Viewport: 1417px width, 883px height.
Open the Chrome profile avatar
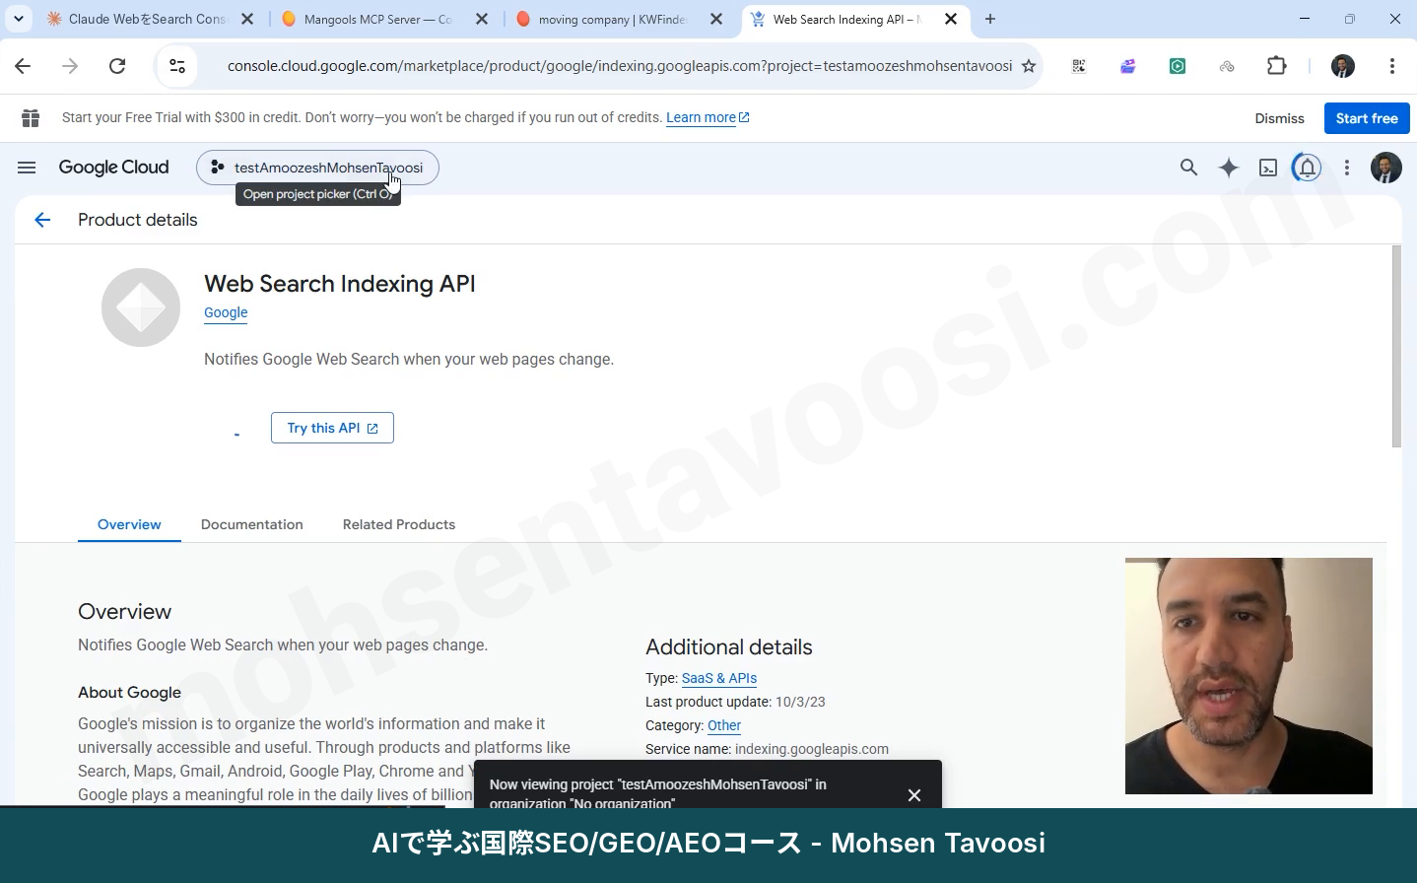coord(1343,66)
